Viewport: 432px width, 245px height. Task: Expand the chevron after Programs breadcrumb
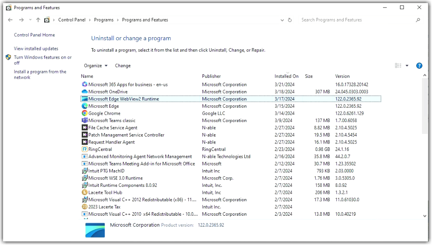coord(118,20)
